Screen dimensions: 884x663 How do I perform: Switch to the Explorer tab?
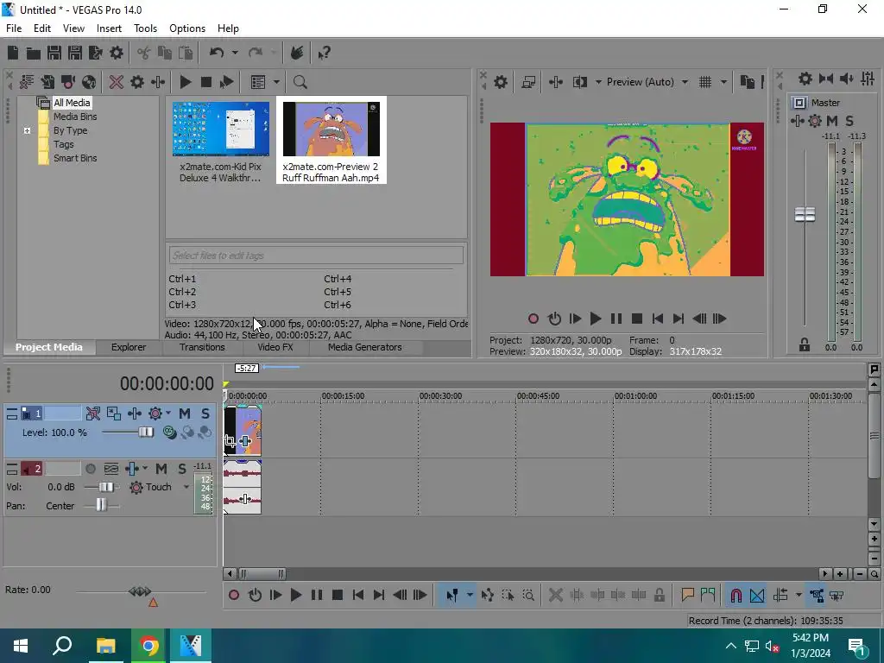pos(129,347)
